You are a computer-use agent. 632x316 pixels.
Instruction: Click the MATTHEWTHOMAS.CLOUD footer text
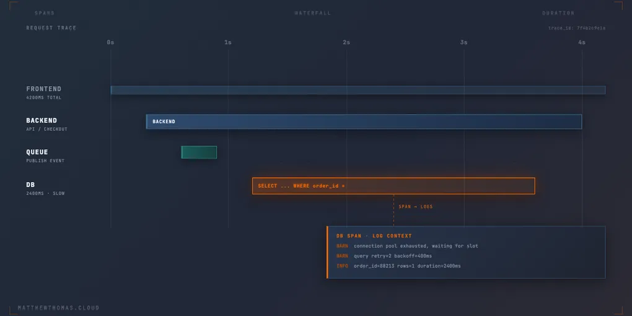(58, 308)
